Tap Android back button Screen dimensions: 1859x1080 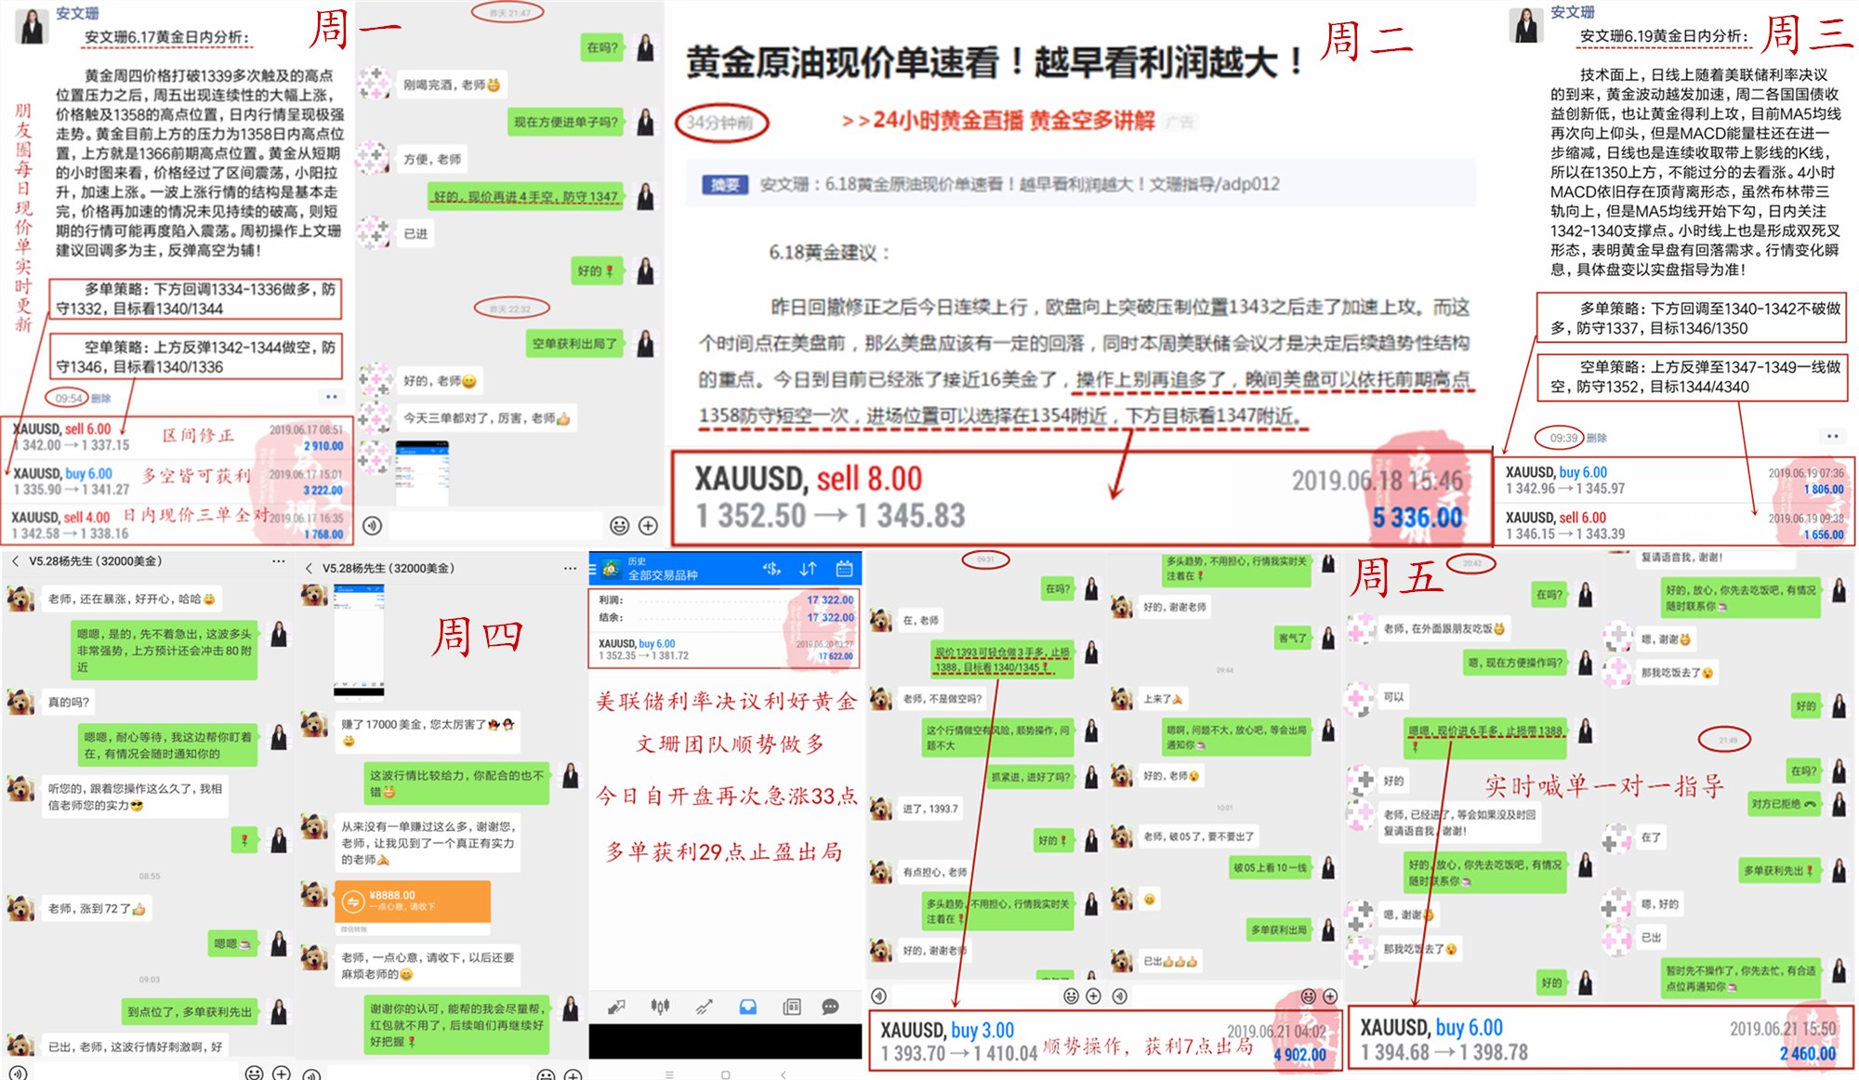(x=783, y=1074)
